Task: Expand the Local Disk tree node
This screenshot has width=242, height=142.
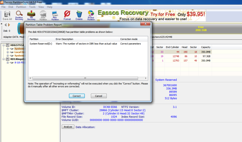Action: click(x=8, y=52)
